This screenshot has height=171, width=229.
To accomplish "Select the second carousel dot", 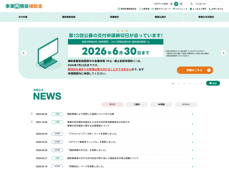I will pyautogui.click(x=179, y=83).
